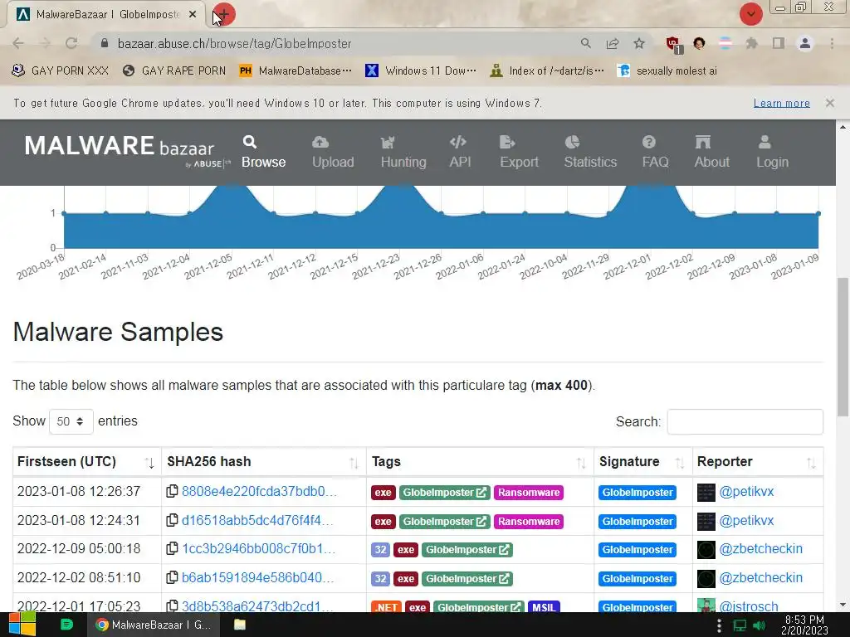Viewport: 850px width, 637px height.
Task: Click the page vertical scrollbar thumb
Action: [843, 347]
